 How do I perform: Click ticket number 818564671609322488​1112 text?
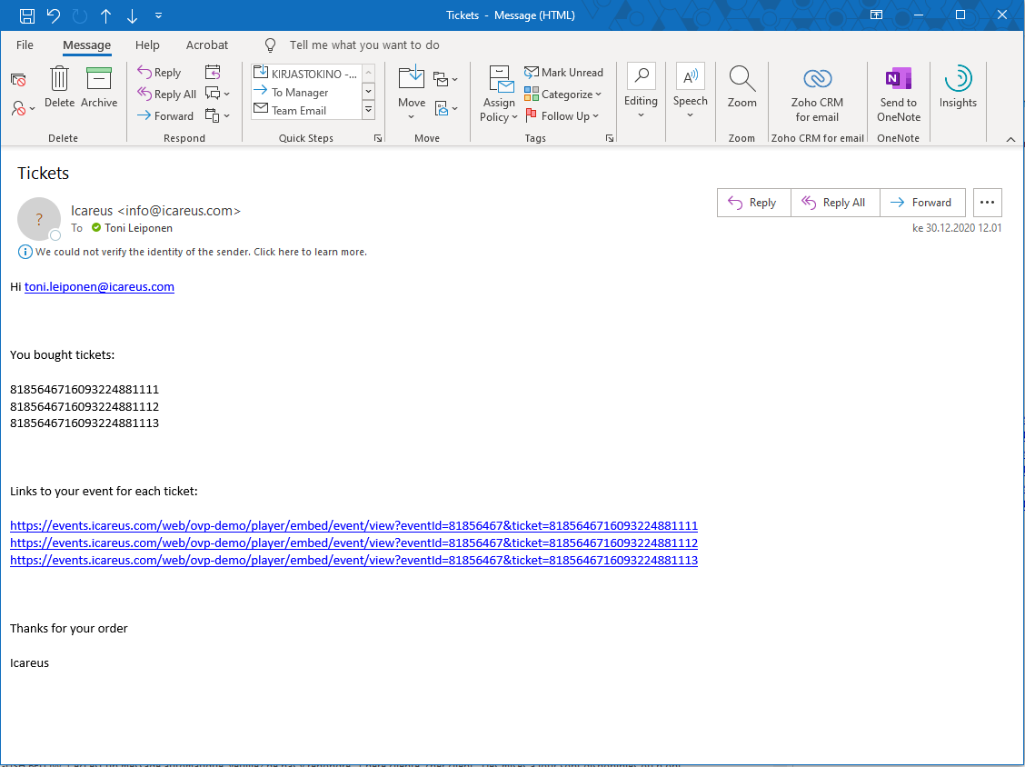[x=85, y=406]
